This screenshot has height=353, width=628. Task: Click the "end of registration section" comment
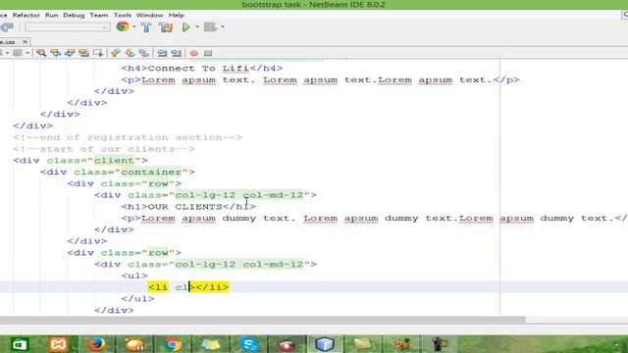click(x=128, y=137)
